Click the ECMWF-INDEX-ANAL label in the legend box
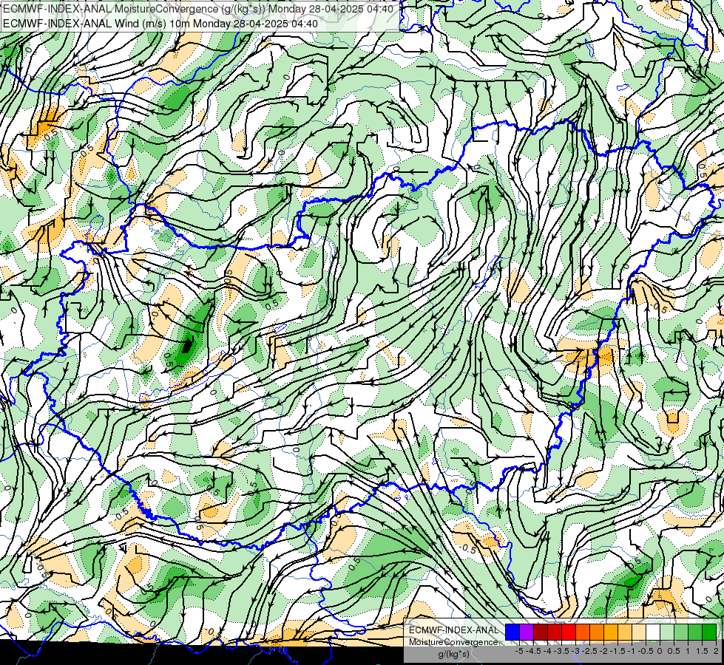This screenshot has width=724, height=665. pos(454,630)
